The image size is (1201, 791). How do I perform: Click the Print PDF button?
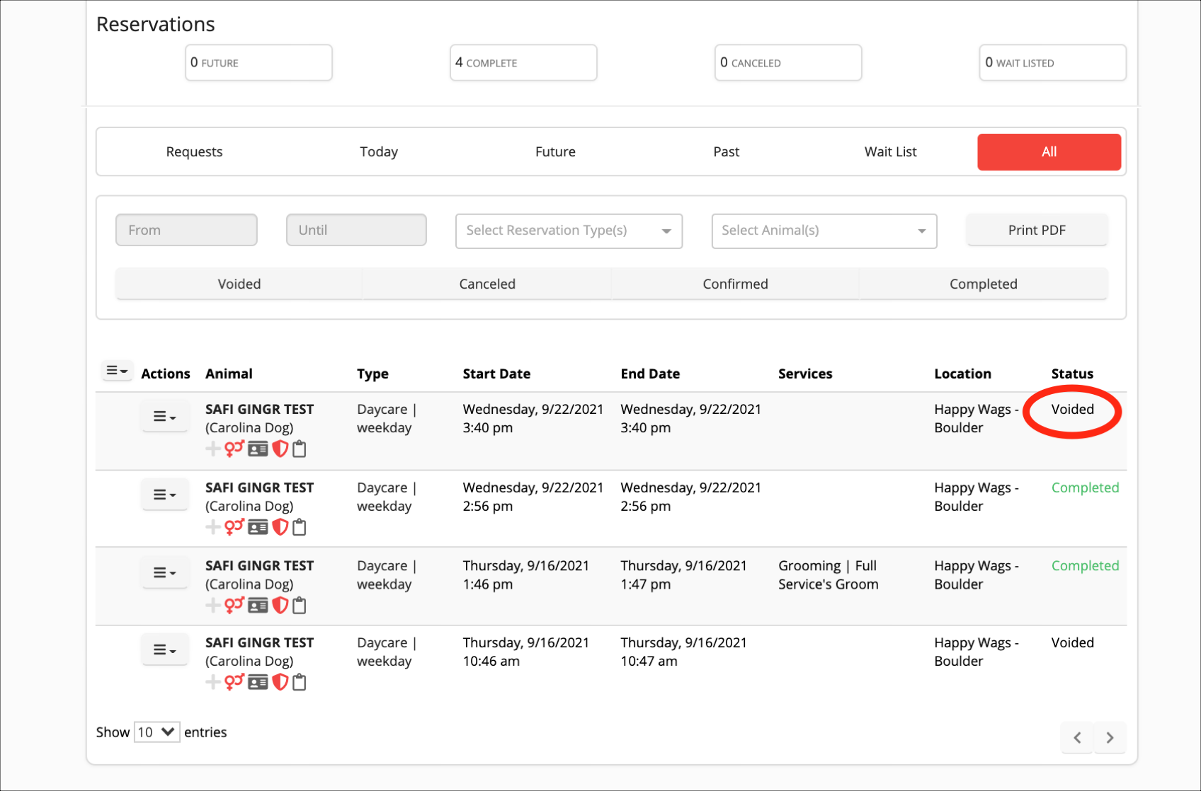coord(1037,230)
